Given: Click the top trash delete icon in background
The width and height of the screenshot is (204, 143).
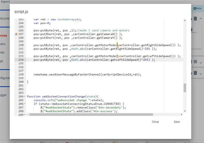Looking at the screenshot, I should [x=195, y=19].
